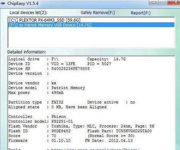Click the maximize button in title bar

[163, 2]
